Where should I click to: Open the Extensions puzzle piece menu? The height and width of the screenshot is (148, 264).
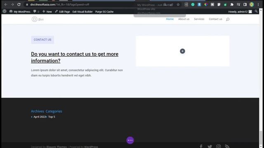[x=232, y=5]
